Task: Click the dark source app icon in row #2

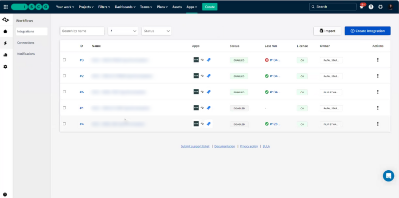Action: (196, 76)
